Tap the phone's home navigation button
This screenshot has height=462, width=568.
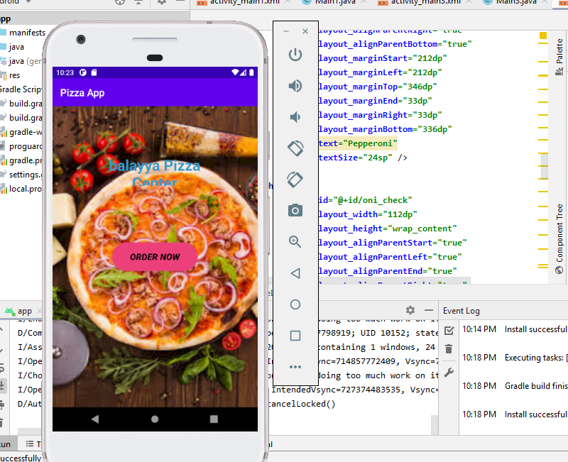click(x=155, y=419)
